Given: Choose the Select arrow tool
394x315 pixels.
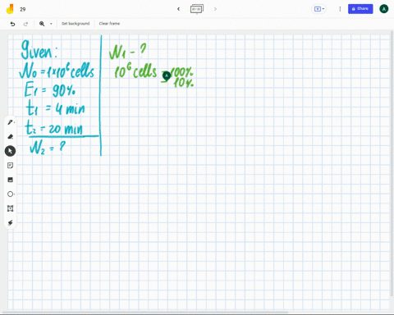Looking at the screenshot, I should point(10,151).
